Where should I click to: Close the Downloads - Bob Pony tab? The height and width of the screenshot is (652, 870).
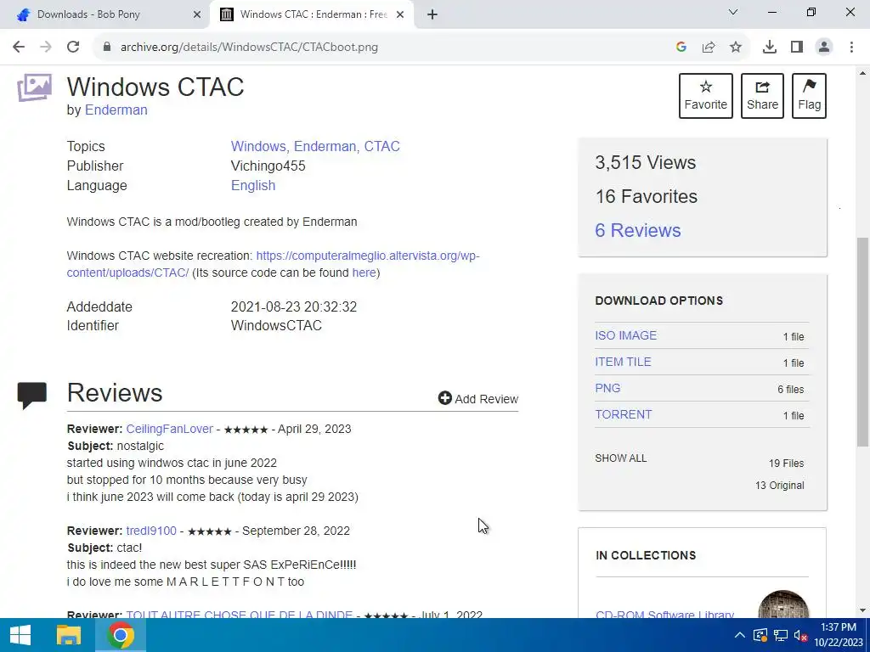tap(197, 14)
